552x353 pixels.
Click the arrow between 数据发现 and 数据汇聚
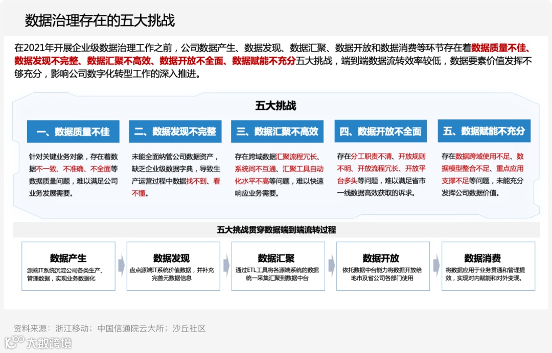point(226,265)
